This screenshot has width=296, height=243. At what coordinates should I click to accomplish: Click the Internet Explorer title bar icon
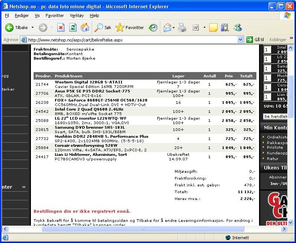[x=5, y=6]
